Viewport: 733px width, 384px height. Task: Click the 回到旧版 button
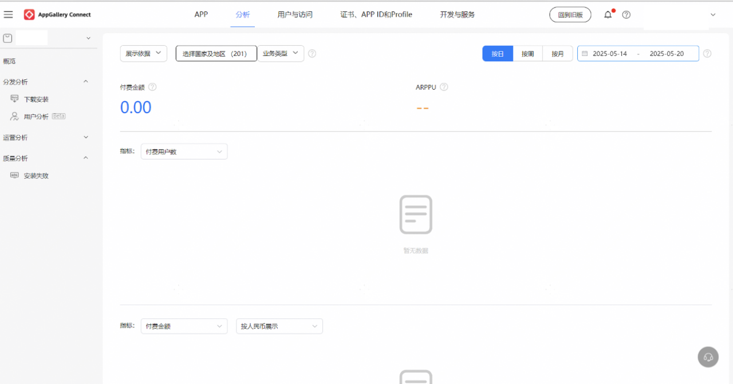570,15
